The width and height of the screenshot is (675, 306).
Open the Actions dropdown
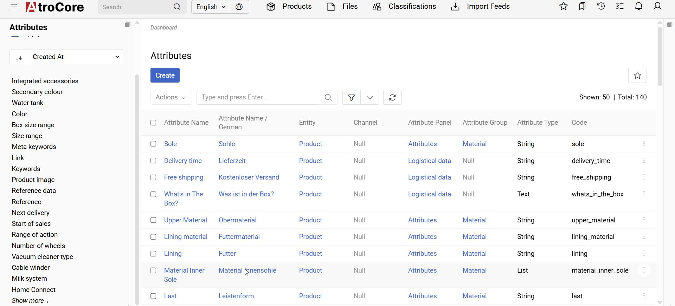pyautogui.click(x=171, y=98)
